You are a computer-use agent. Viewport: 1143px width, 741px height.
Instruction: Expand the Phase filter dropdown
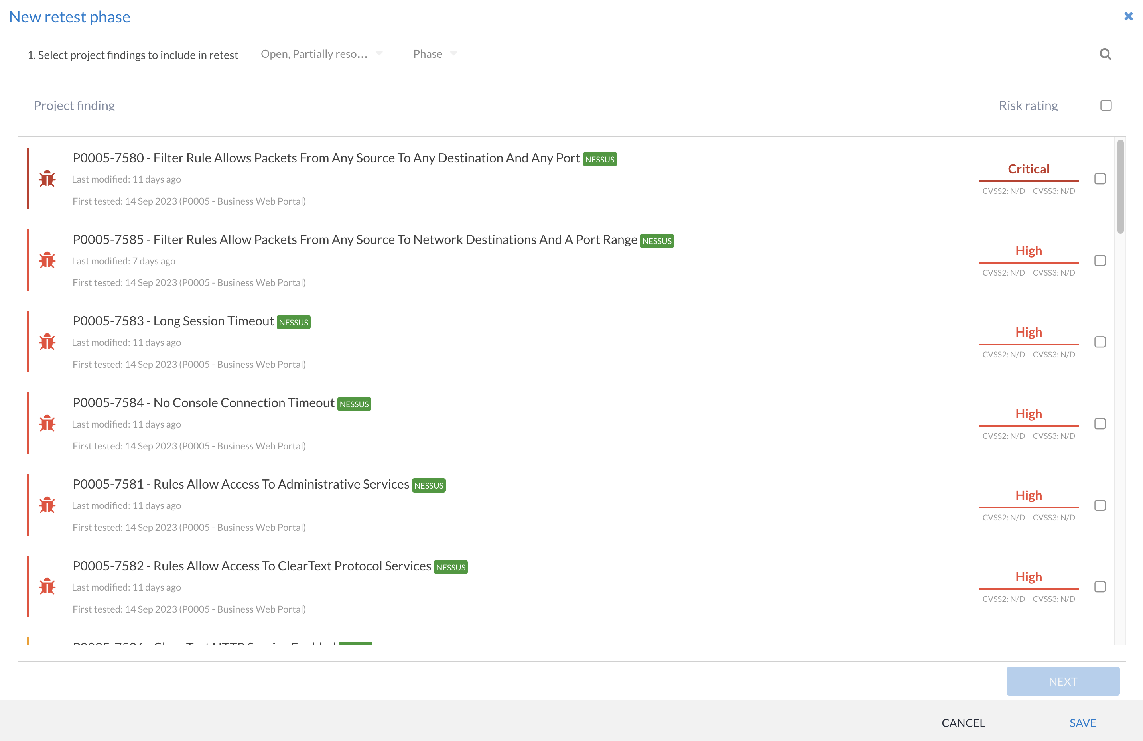435,54
